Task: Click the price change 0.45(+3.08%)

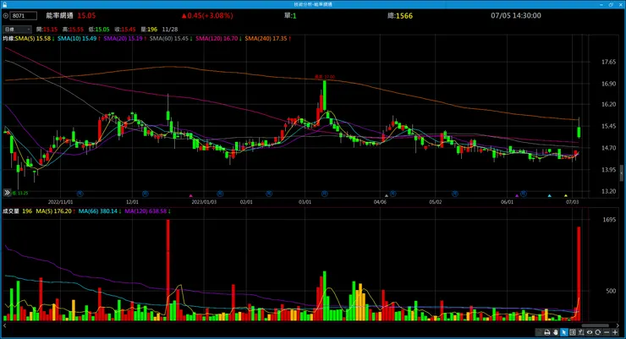Action: point(207,15)
